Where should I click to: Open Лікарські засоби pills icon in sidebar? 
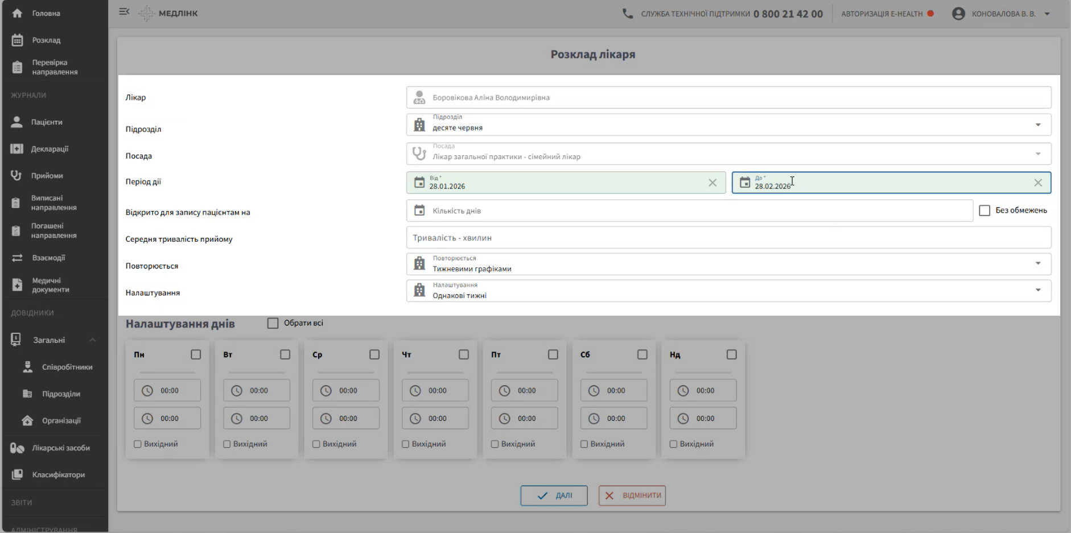pyautogui.click(x=17, y=448)
